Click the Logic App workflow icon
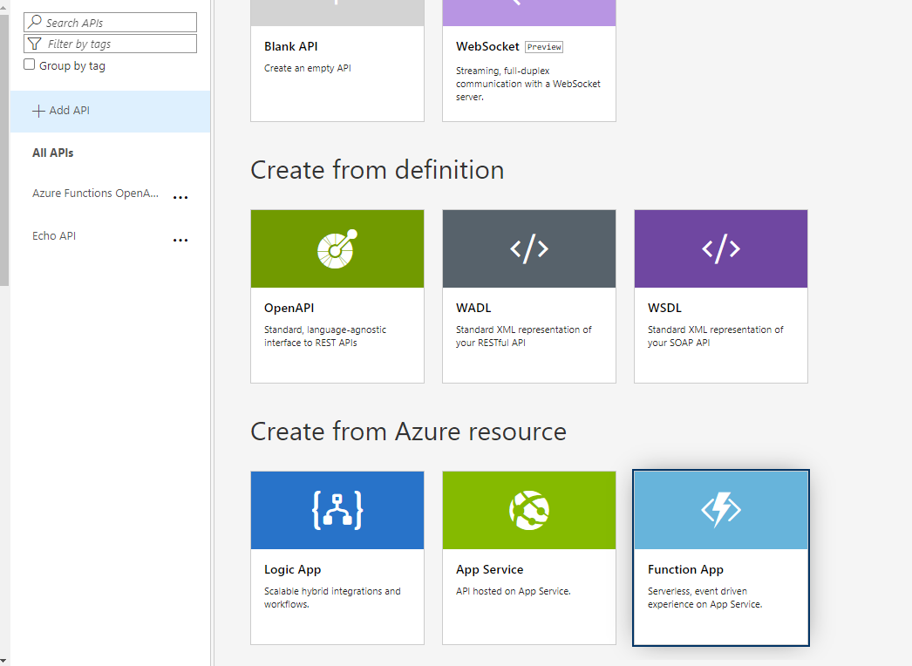 pos(337,510)
